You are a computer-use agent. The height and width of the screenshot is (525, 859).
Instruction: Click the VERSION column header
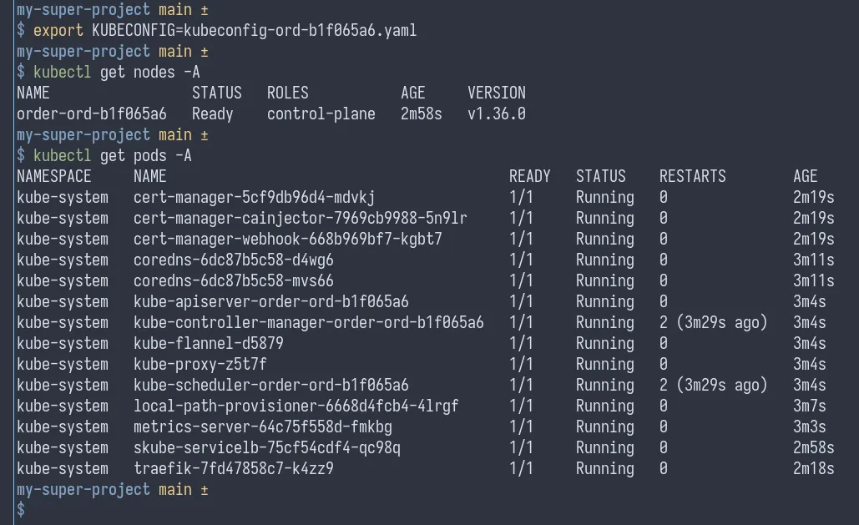pos(497,93)
